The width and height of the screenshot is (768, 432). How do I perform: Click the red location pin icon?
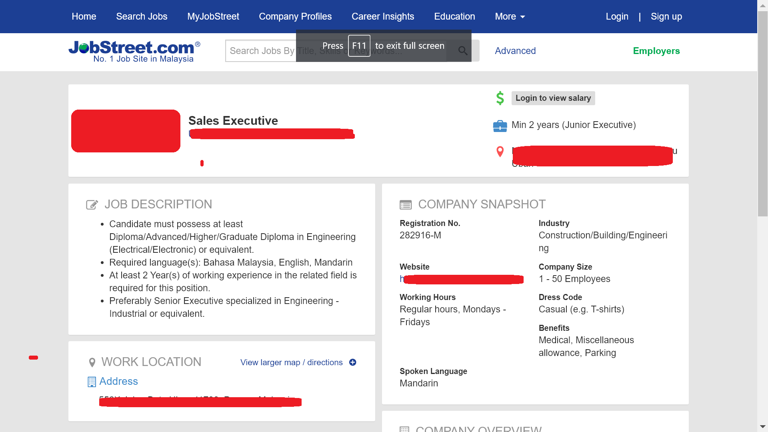coord(500,152)
